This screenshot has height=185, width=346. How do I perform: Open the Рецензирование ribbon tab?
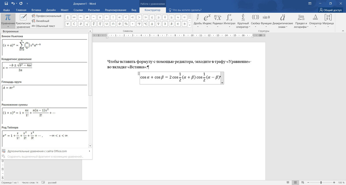click(116, 10)
